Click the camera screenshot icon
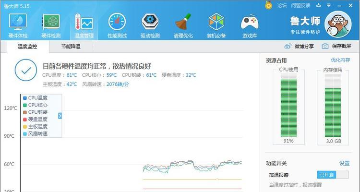 pyautogui.click(x=325, y=46)
